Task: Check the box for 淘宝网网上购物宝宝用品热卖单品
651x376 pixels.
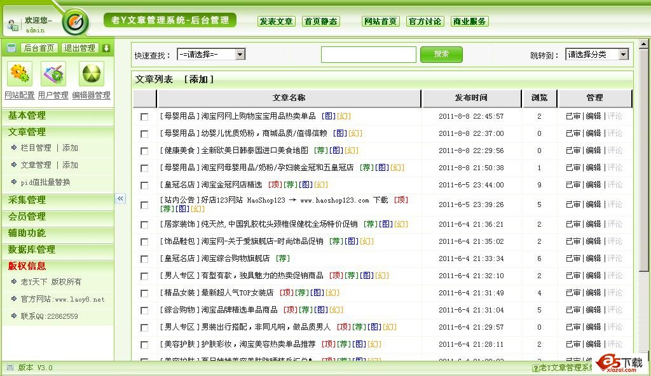Action: 144,117
